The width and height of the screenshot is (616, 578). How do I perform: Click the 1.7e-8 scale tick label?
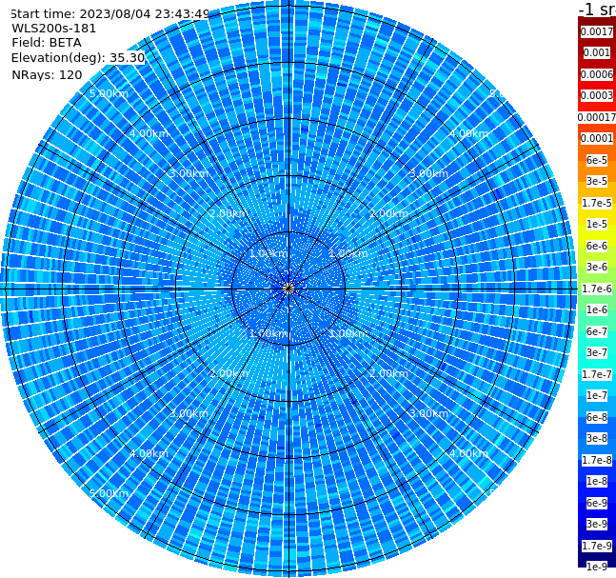(x=597, y=460)
